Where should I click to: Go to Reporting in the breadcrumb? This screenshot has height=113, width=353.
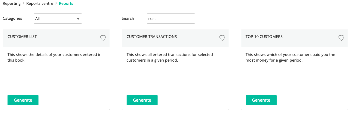point(11,4)
